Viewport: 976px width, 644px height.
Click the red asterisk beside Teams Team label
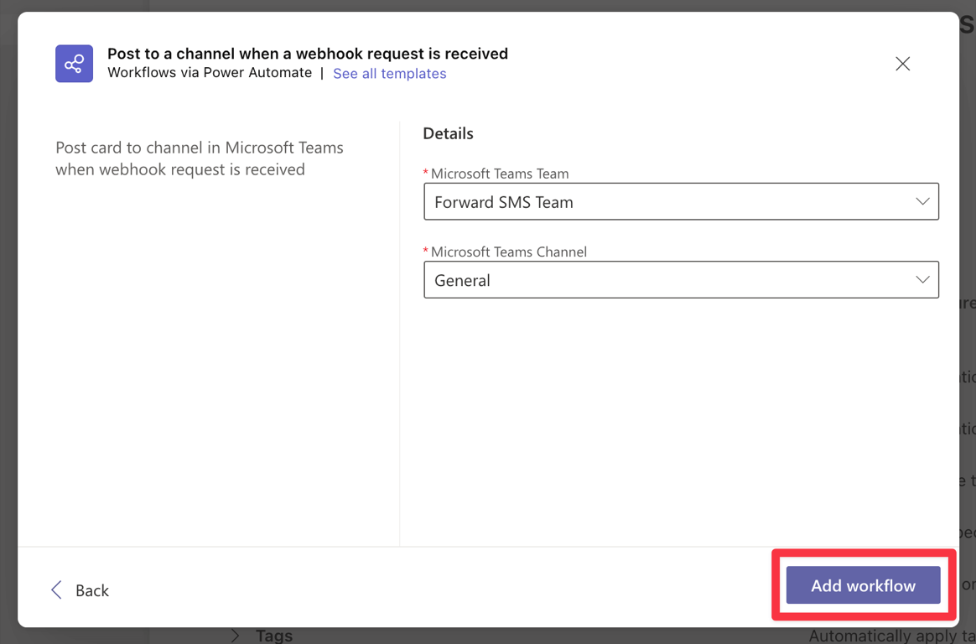(426, 173)
